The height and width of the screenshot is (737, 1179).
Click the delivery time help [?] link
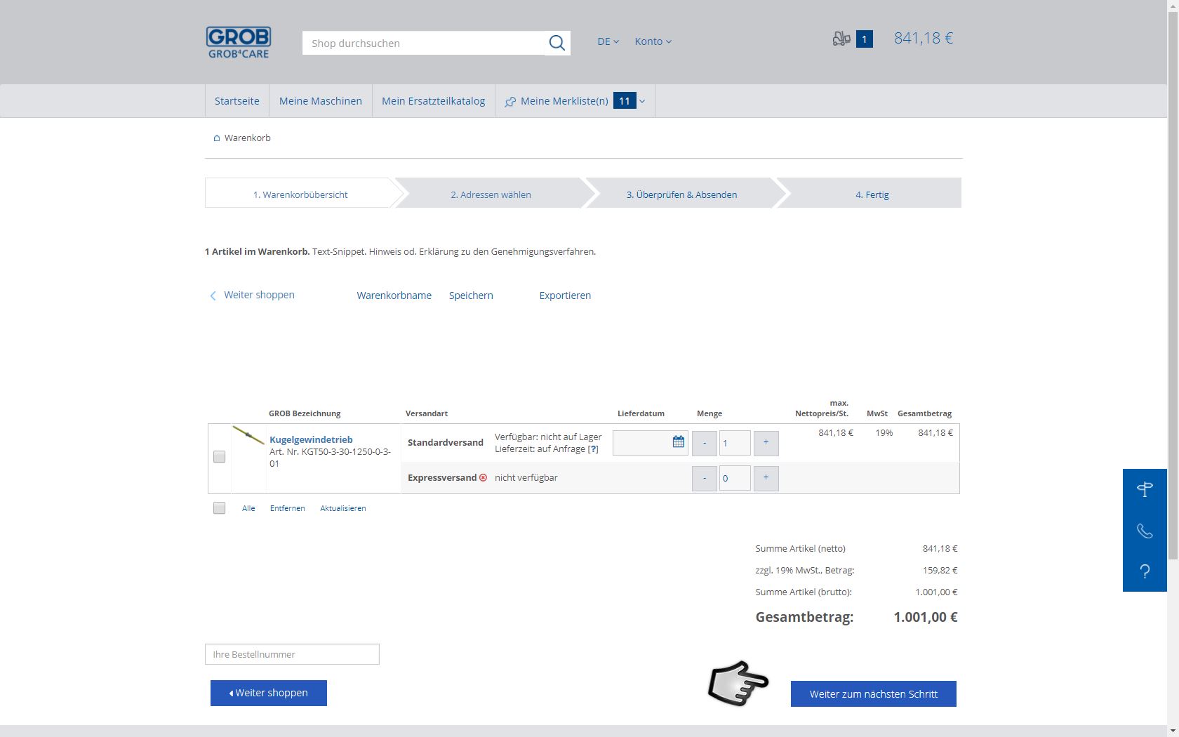pyautogui.click(x=593, y=449)
